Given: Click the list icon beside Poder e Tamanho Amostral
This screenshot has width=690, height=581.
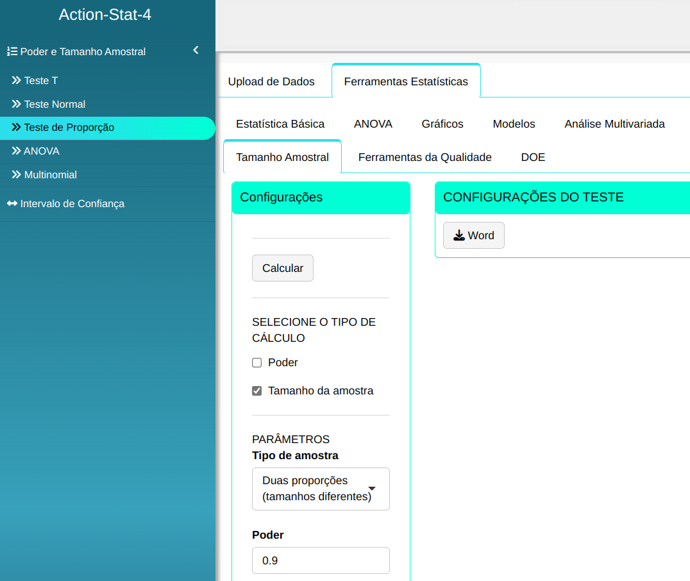Looking at the screenshot, I should pyautogui.click(x=12, y=51).
